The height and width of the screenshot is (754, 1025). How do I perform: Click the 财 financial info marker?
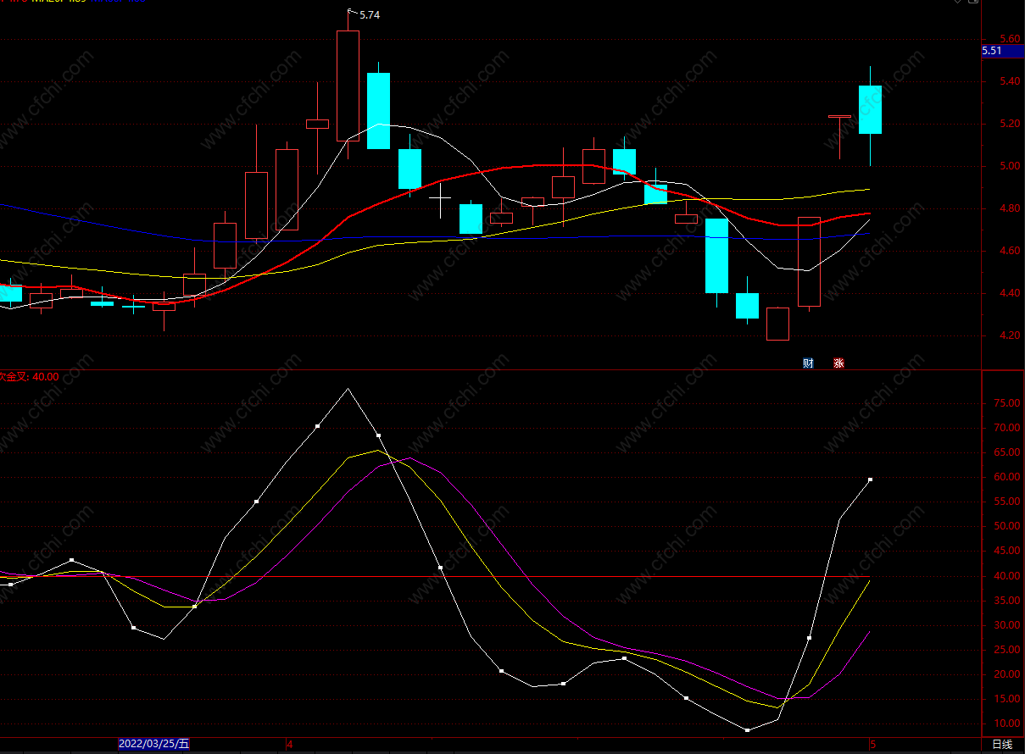tap(808, 363)
